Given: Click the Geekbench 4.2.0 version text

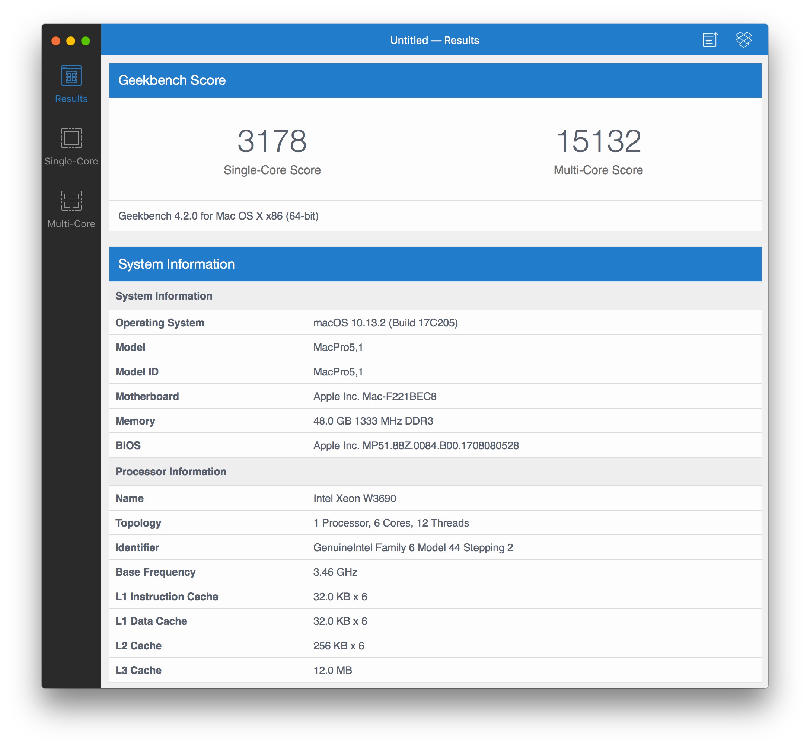Looking at the screenshot, I should point(218,216).
